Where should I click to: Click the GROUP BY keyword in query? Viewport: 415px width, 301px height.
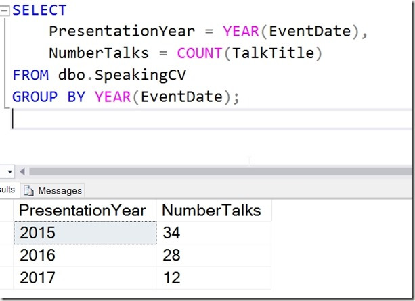[49, 97]
